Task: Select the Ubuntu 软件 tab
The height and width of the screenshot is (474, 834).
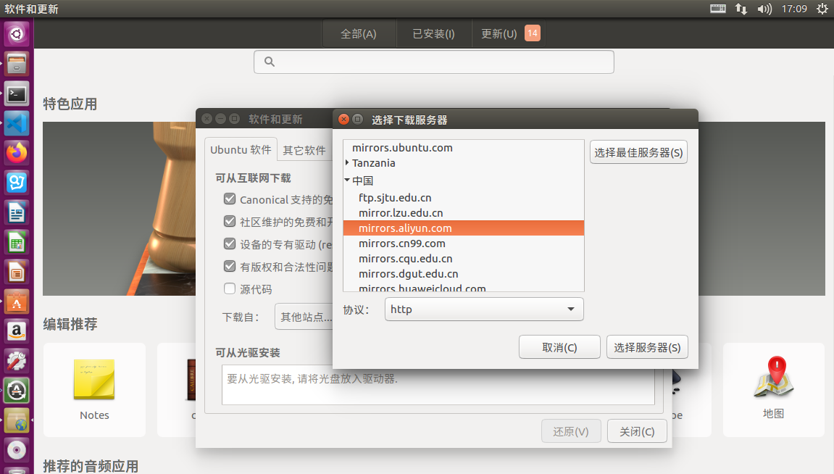Action: pos(241,149)
